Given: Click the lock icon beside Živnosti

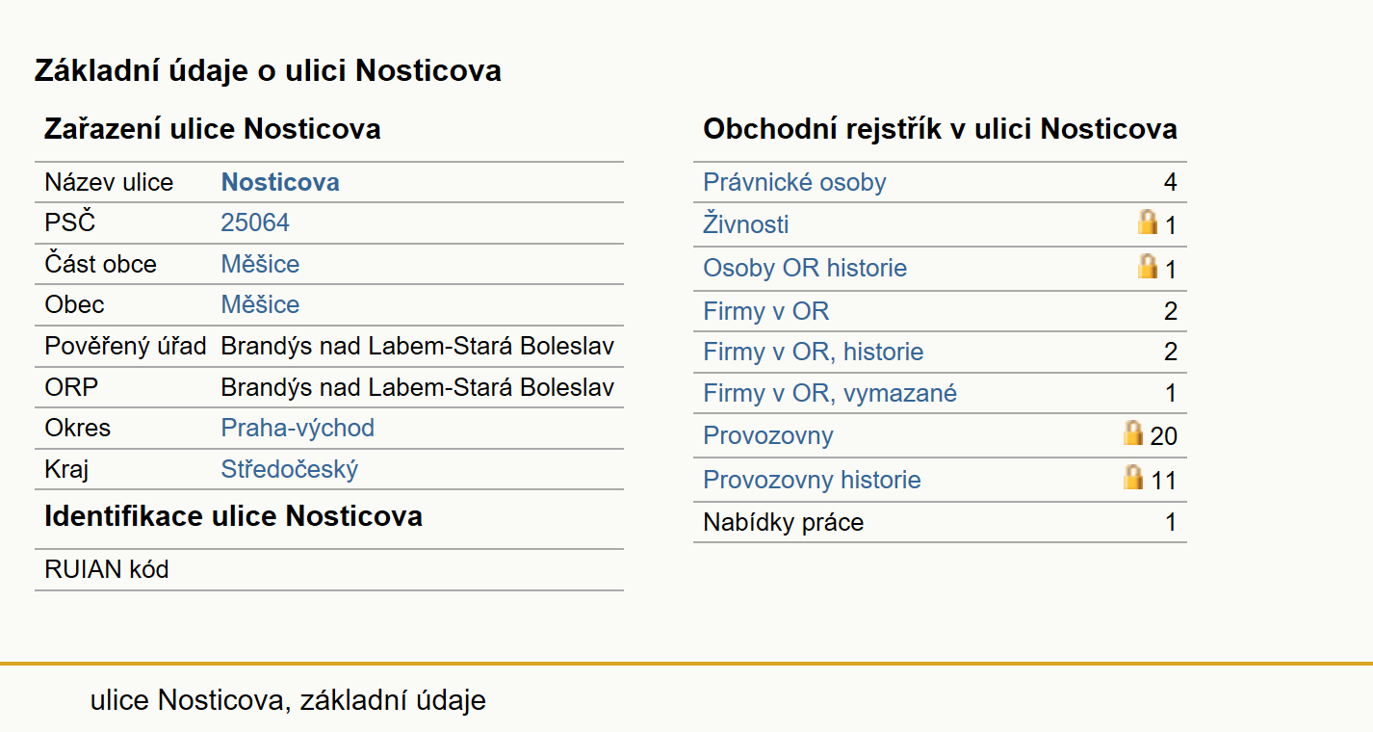Looking at the screenshot, I should 1148,223.
